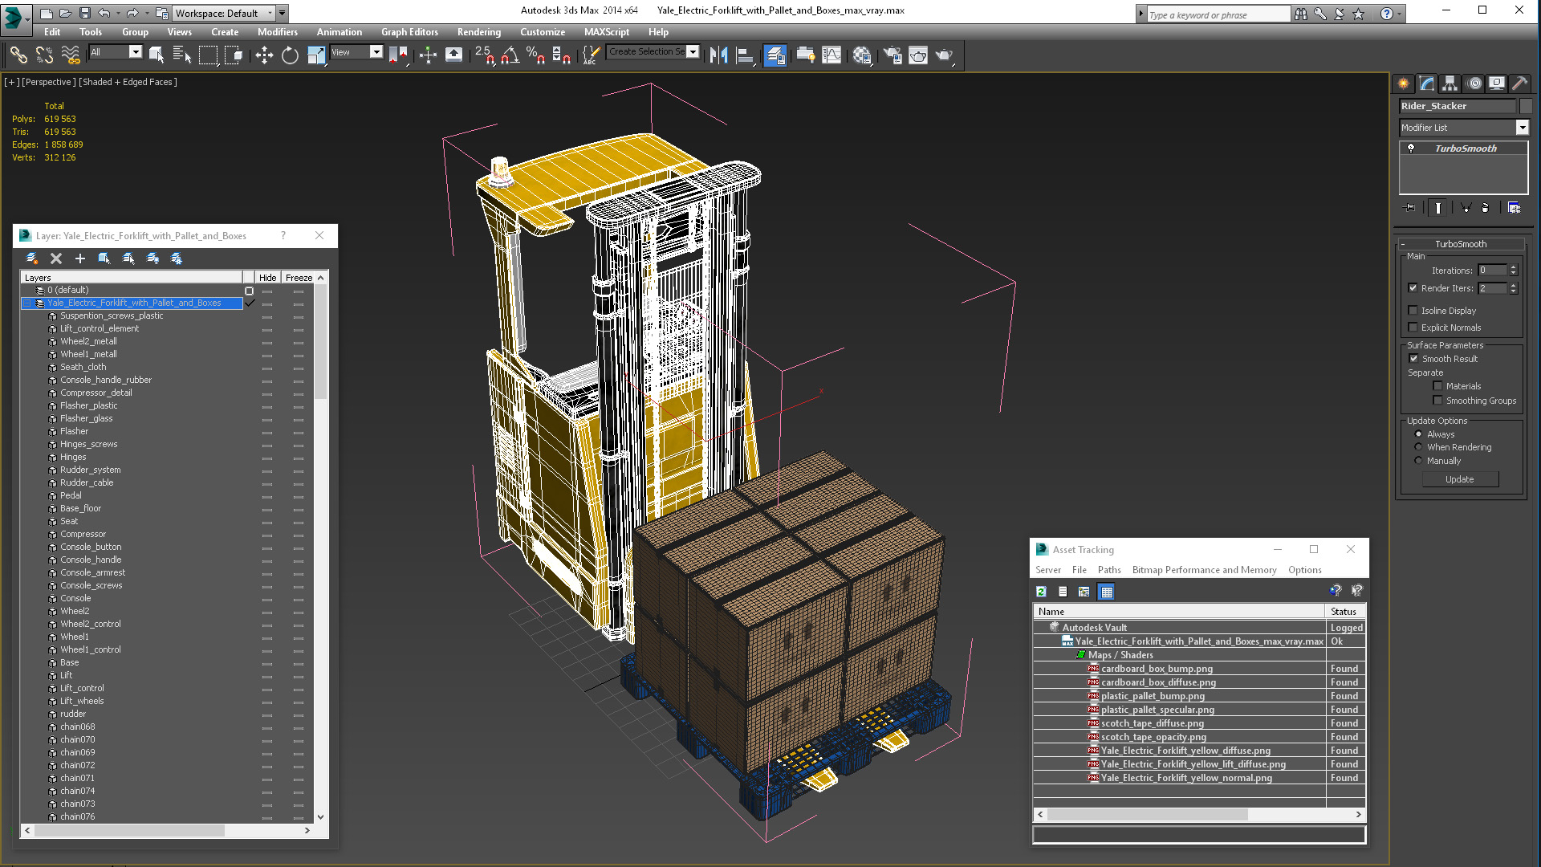
Task: Refresh the Asset Tracking list
Action: 1041,592
